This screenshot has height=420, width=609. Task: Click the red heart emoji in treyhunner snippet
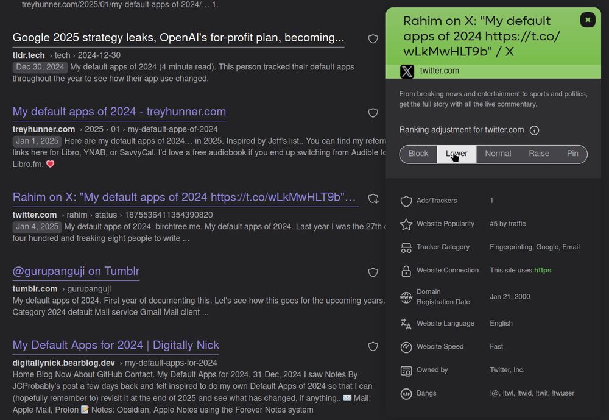tap(50, 164)
